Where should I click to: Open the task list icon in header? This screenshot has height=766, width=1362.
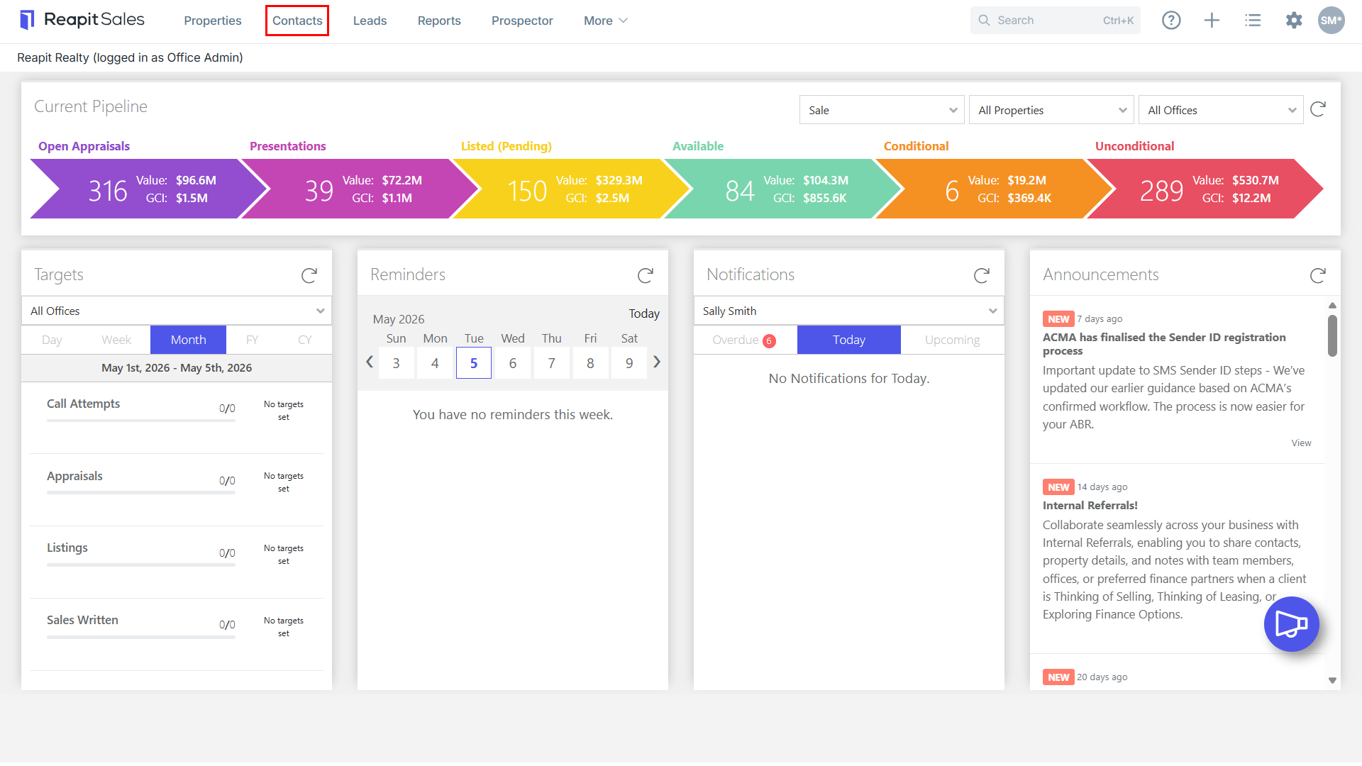(1253, 21)
